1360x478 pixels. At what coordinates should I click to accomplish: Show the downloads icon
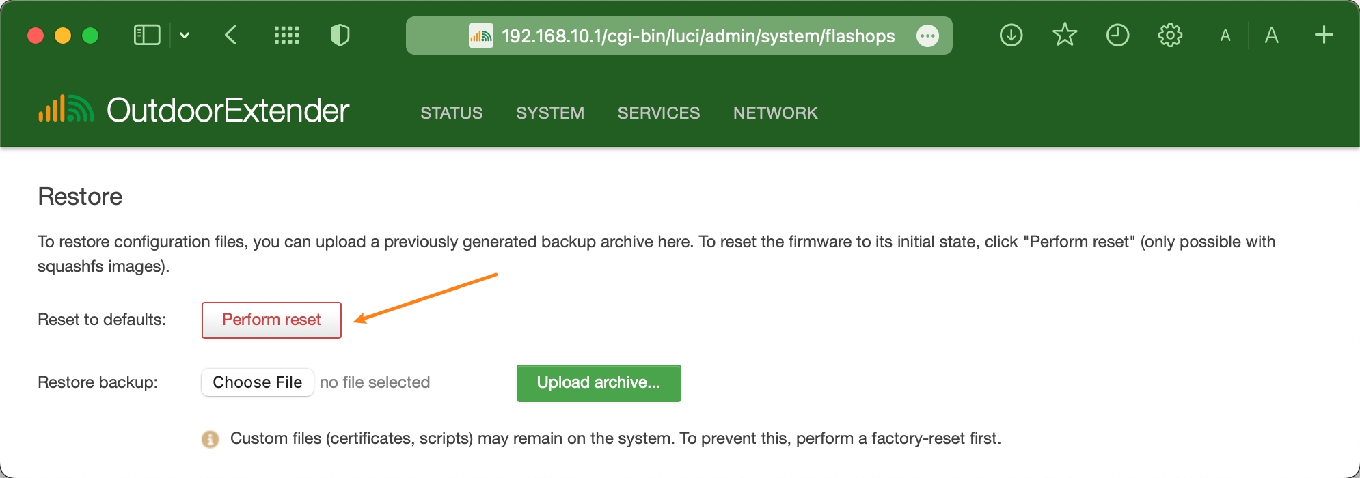tap(1011, 35)
